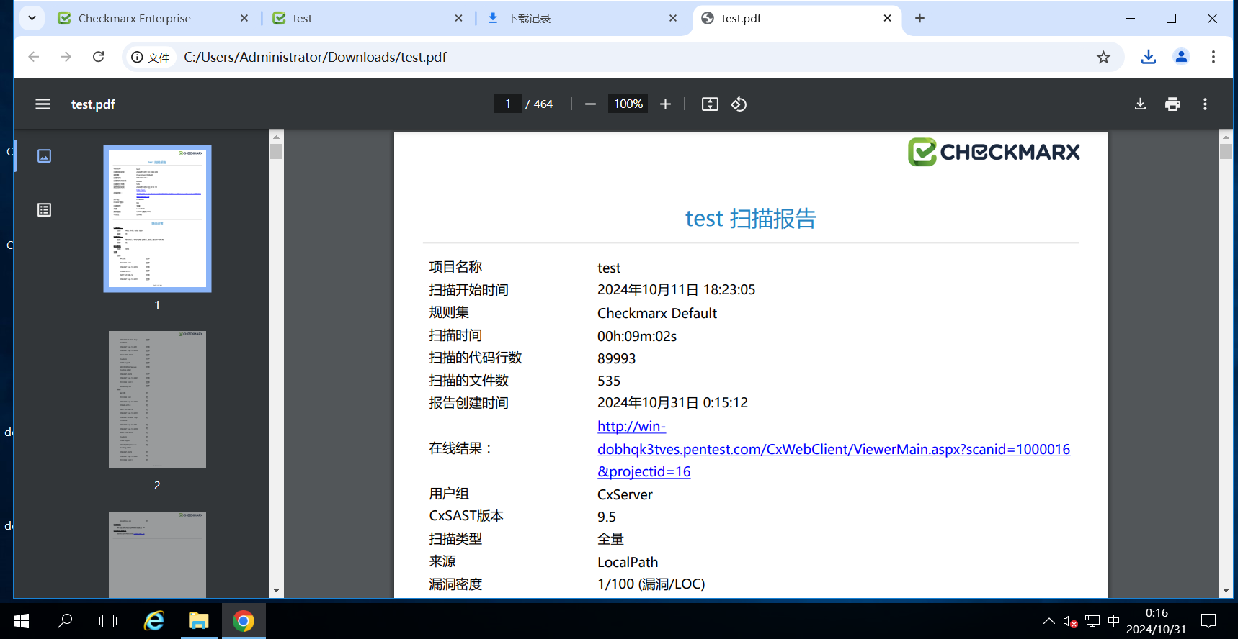Bookmark this page with the star icon
1238x639 pixels.
click(x=1103, y=57)
